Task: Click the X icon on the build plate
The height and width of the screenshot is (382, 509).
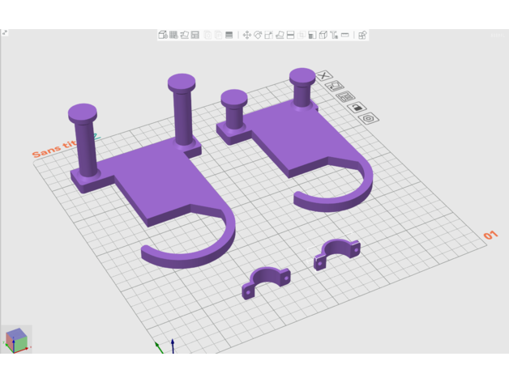Action: coord(325,76)
